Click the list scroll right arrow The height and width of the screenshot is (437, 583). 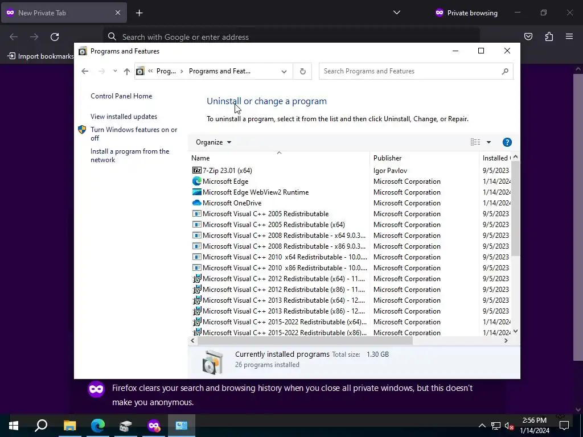(506, 340)
